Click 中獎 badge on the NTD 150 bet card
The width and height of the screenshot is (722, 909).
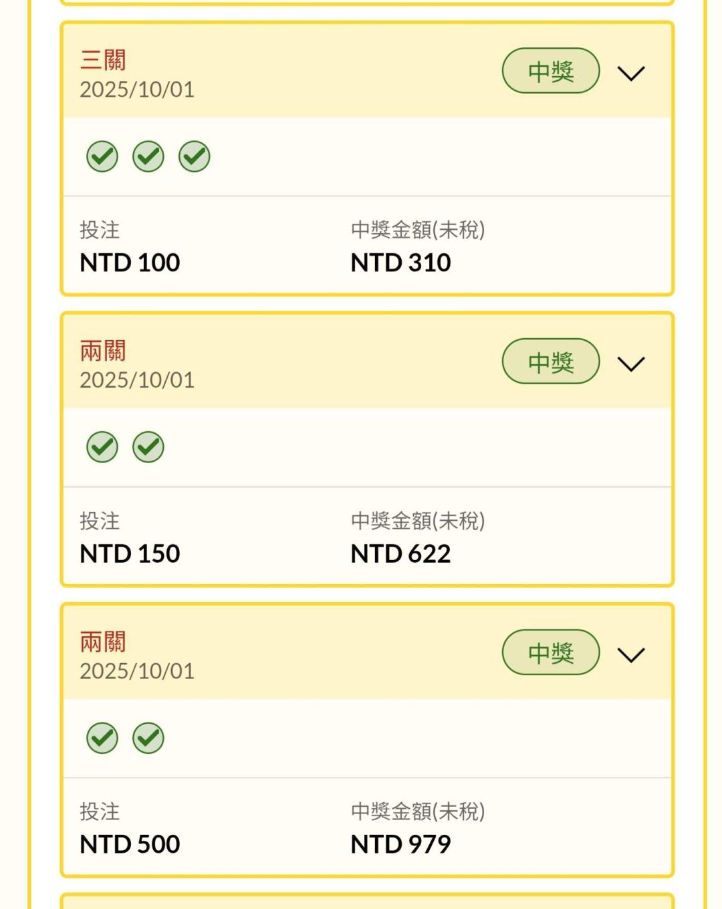click(x=551, y=362)
